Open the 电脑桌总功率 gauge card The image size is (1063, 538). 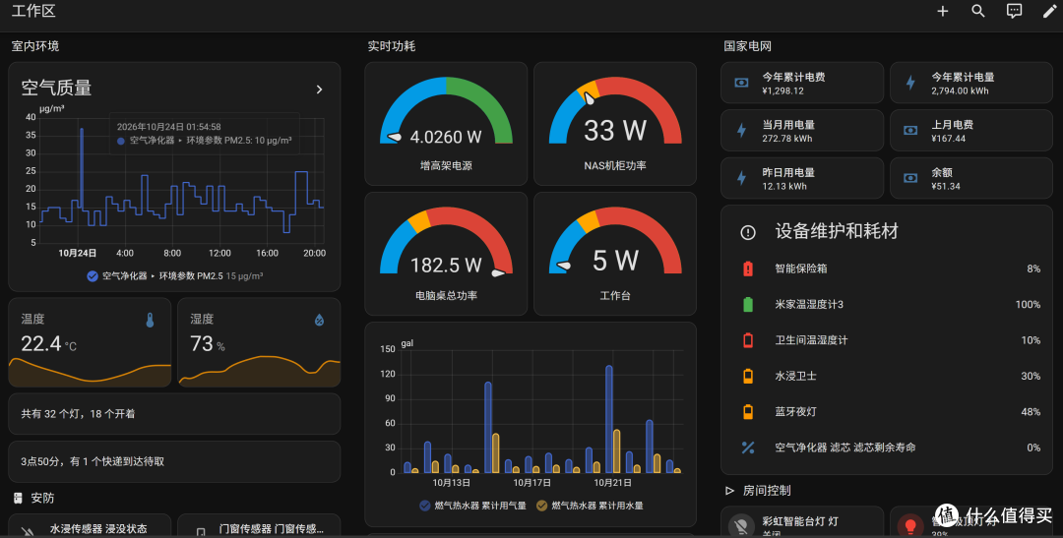[x=446, y=254]
